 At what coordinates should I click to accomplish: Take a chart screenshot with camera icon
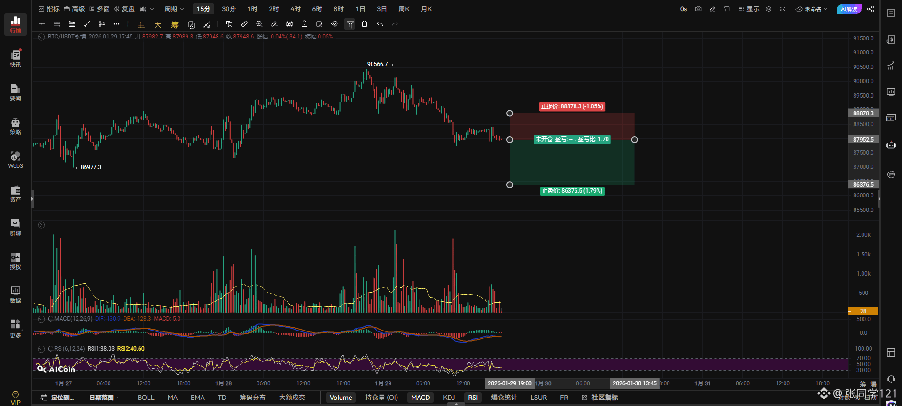698,9
